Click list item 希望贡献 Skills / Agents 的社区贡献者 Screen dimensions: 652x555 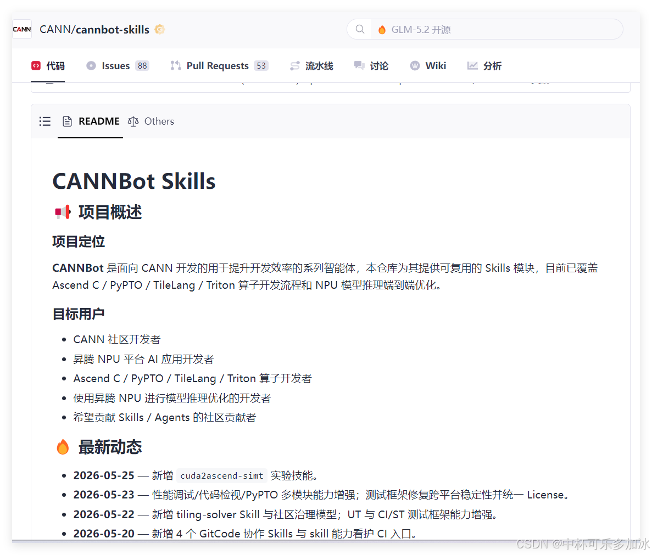click(165, 418)
